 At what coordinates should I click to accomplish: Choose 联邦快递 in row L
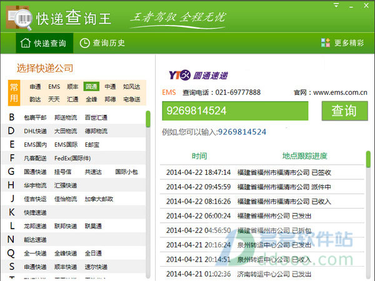[66, 226]
